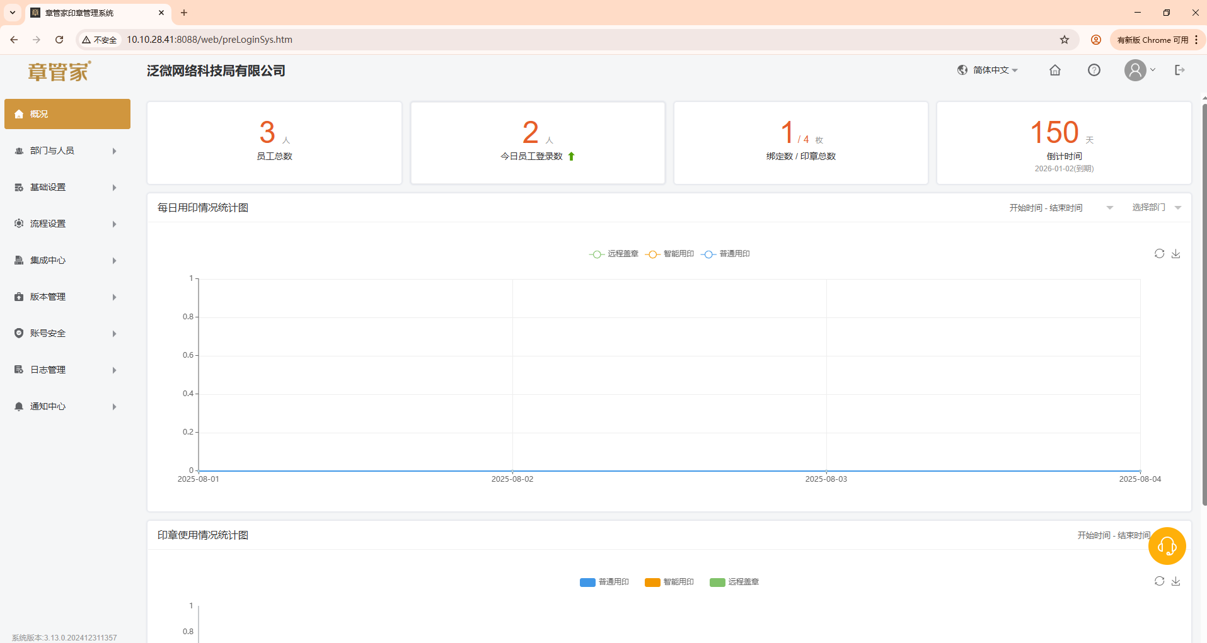Click the logout icon in header
Screen dimensions: 1207x643
coord(1180,70)
